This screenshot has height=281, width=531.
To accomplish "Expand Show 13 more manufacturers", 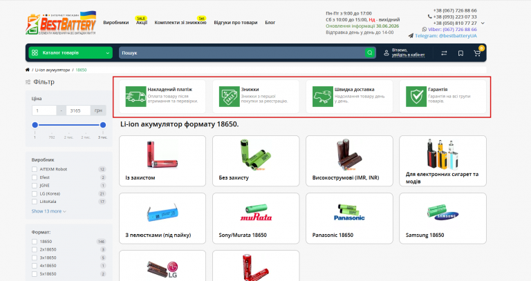I will coord(49,211).
